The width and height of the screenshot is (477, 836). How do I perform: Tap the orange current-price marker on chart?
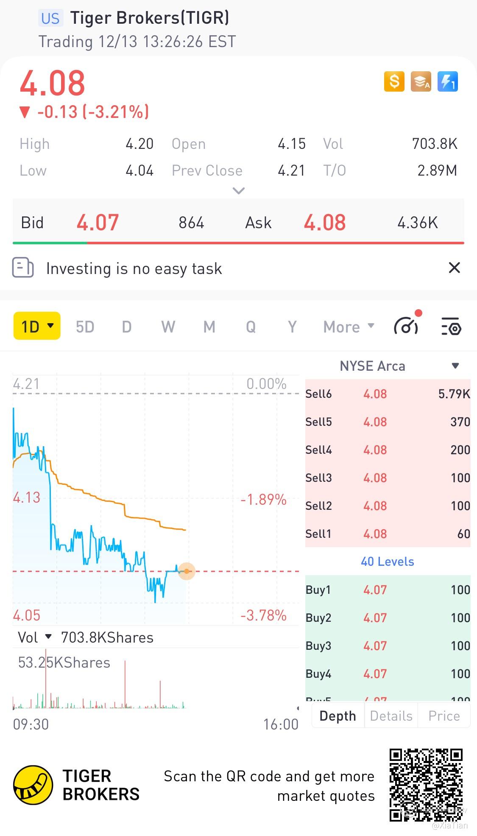(x=187, y=571)
